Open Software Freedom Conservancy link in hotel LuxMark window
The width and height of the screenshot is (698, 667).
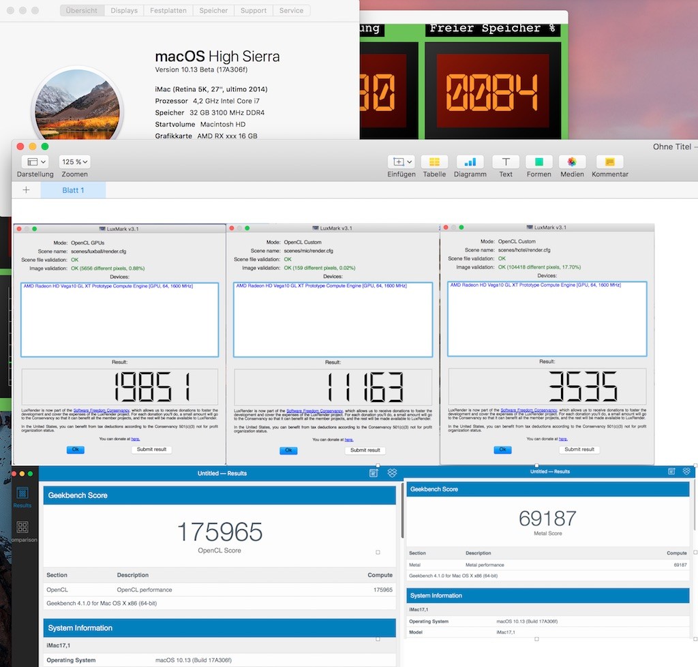tap(528, 410)
